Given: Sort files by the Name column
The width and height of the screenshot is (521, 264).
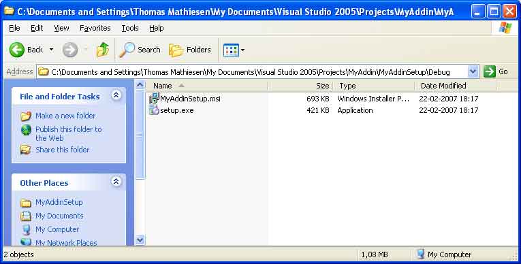Looking at the screenshot, I should click(x=206, y=86).
